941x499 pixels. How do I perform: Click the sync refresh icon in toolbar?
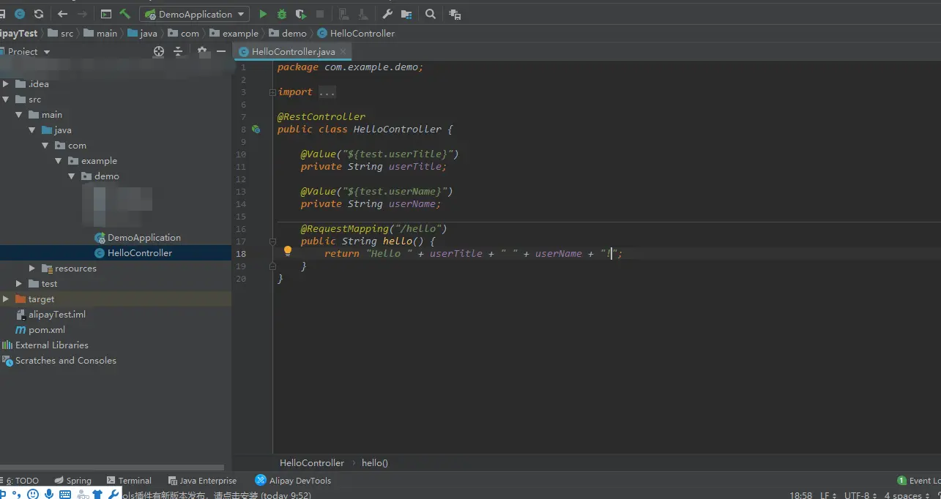[39, 14]
